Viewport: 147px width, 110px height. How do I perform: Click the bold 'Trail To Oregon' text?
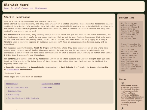(x=41, y=48)
